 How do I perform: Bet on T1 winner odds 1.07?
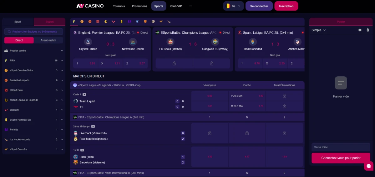click(210, 106)
